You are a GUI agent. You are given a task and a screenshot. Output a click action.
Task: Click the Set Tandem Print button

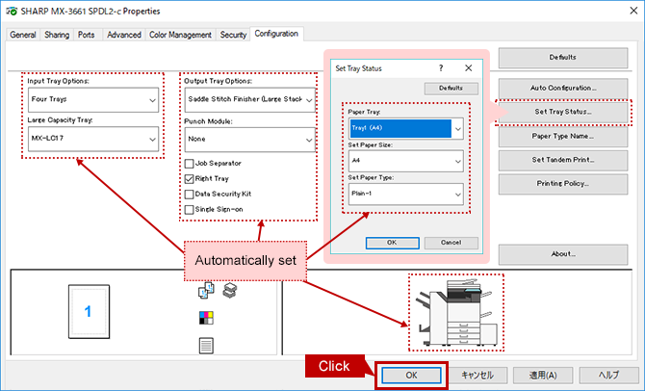click(x=563, y=160)
